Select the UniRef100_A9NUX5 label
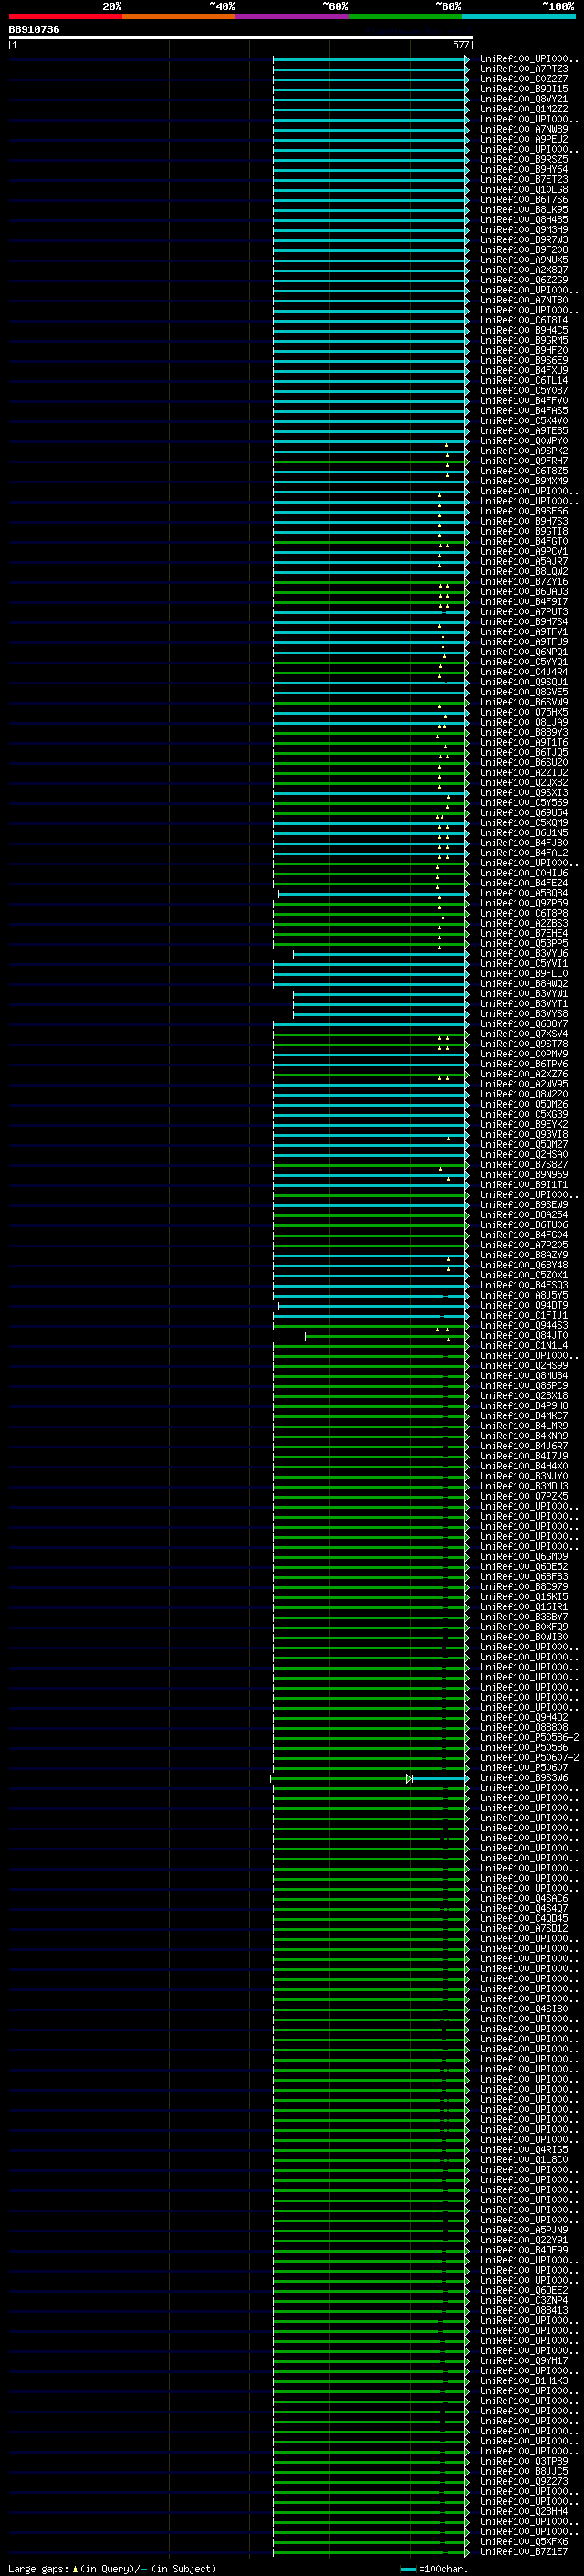 click(523, 260)
